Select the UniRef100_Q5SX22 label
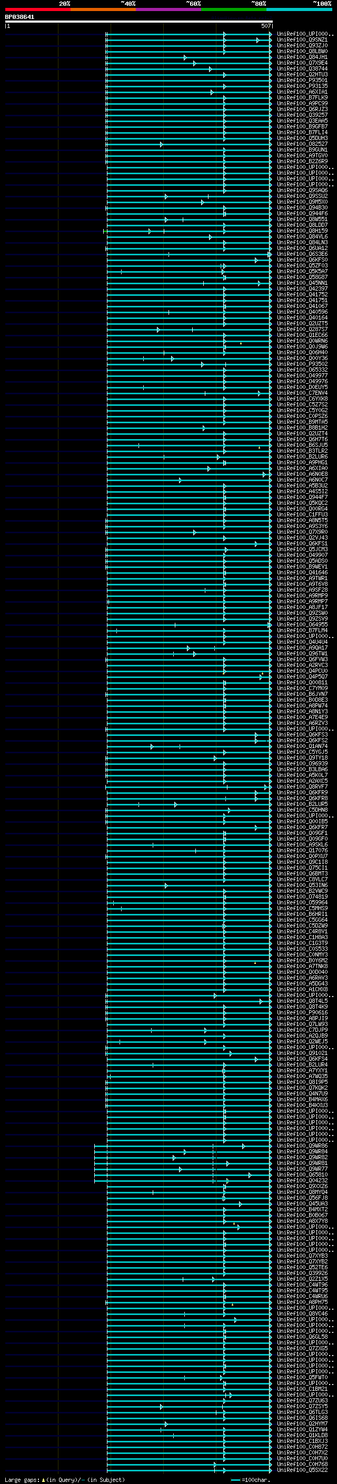This screenshot has height=1484, width=337. click(x=302, y=1470)
